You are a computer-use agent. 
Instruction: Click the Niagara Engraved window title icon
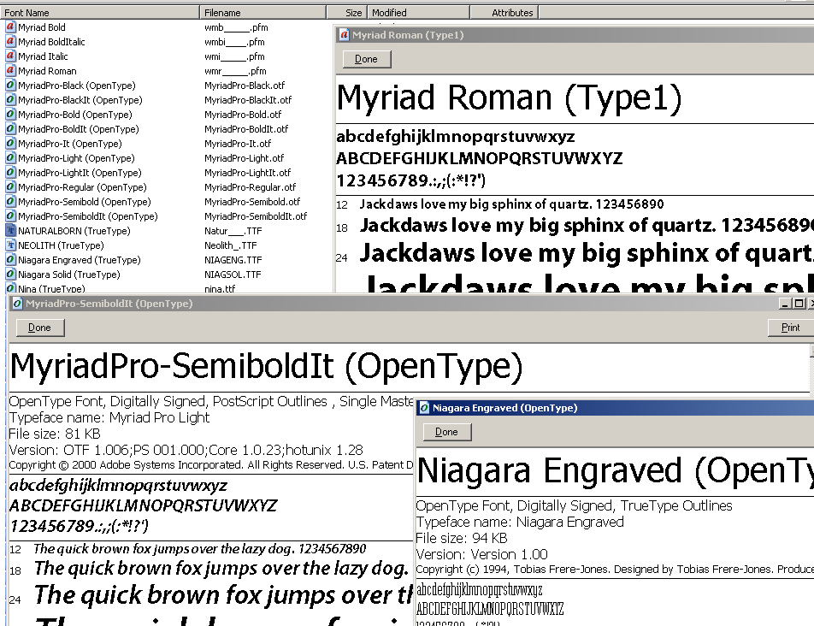coord(424,408)
